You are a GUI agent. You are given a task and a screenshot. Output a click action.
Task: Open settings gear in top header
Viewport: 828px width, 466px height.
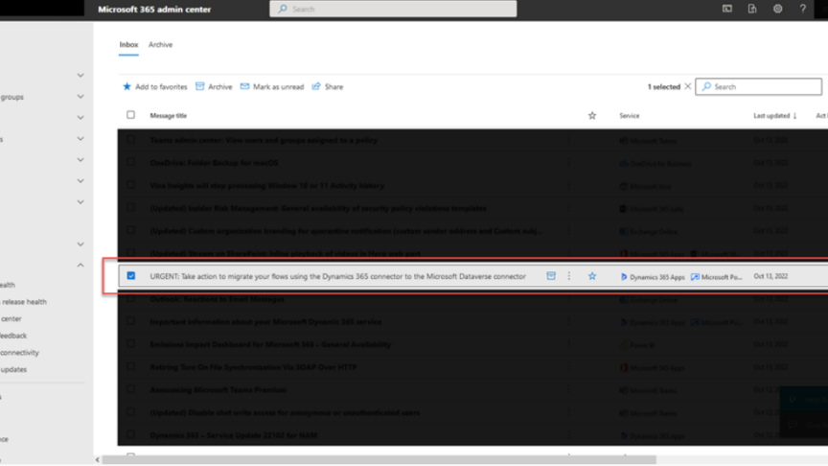[x=777, y=9]
